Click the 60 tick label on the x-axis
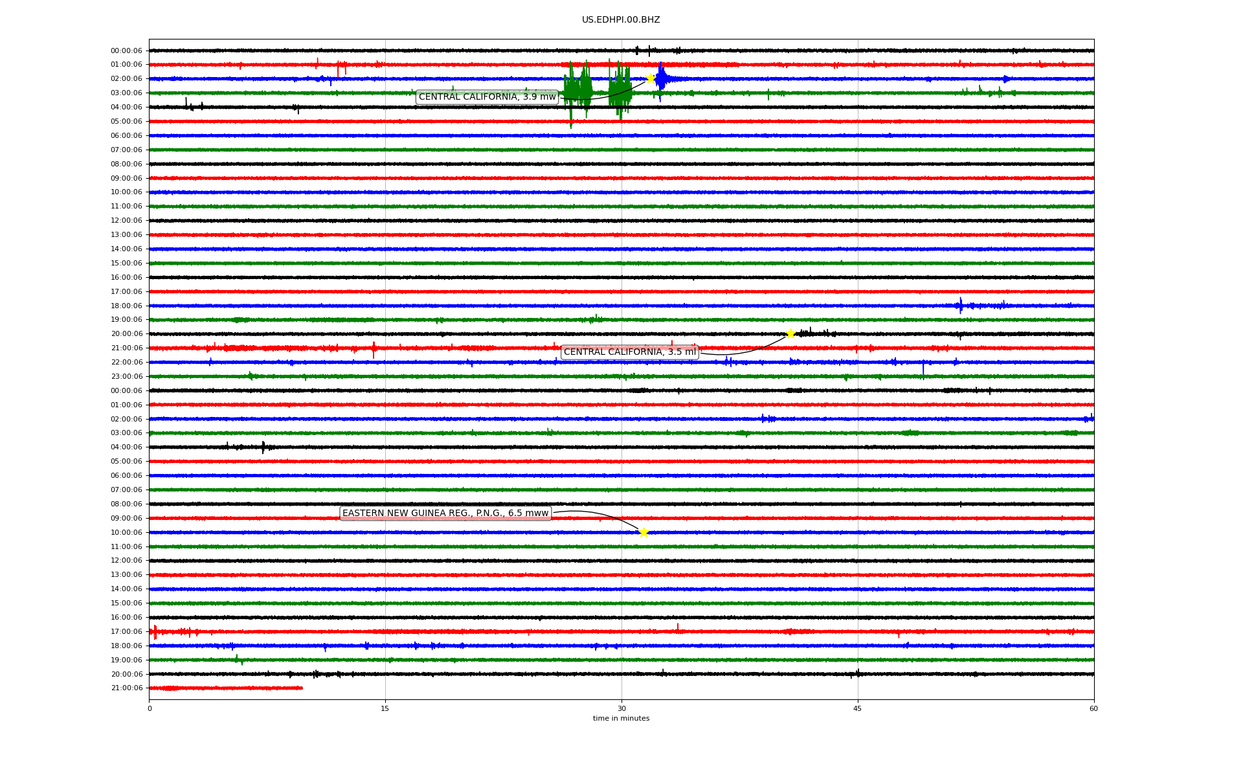 (x=1093, y=708)
